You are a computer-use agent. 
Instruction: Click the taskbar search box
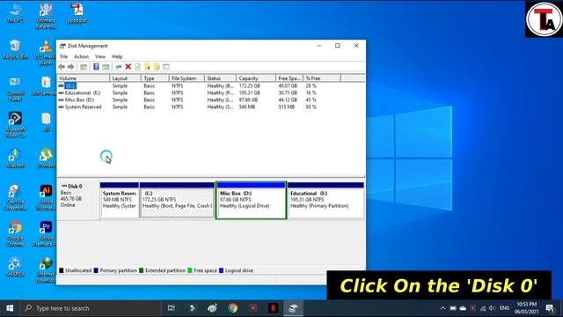[x=91, y=308]
